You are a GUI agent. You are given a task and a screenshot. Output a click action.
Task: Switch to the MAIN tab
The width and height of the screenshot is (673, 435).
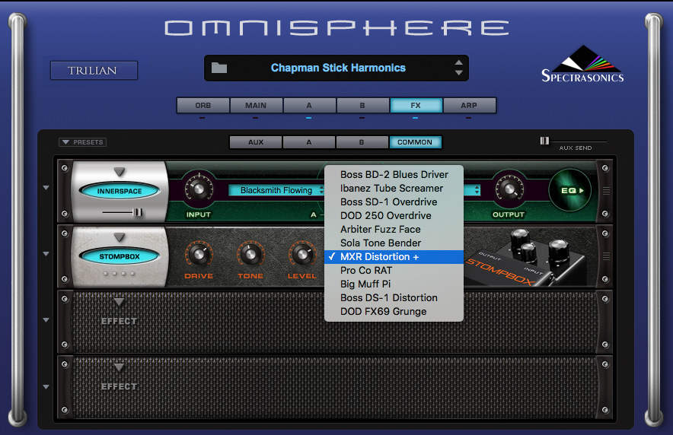pos(256,106)
